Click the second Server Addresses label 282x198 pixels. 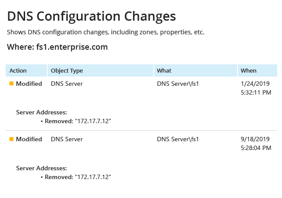tap(41, 168)
